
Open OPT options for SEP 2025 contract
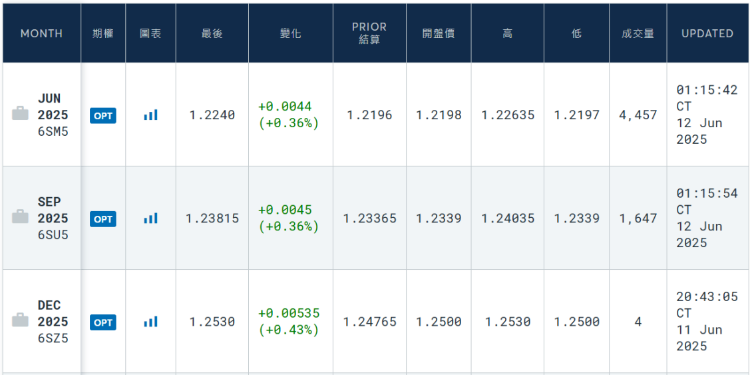coord(103,219)
